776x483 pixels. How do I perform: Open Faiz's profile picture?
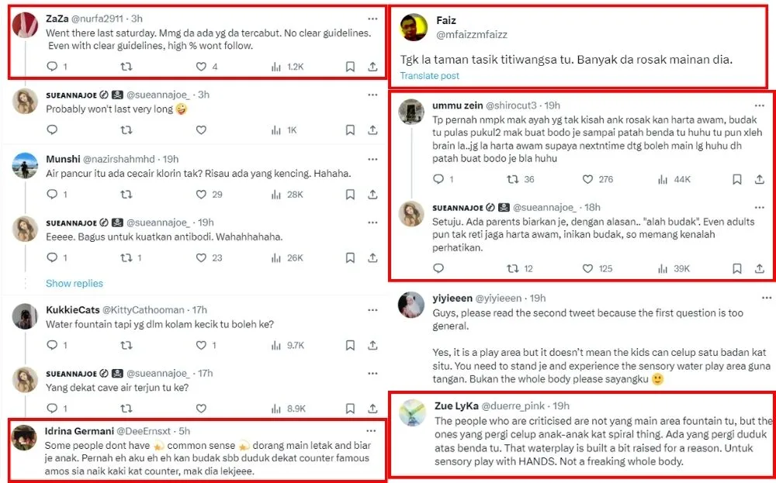pyautogui.click(x=413, y=28)
